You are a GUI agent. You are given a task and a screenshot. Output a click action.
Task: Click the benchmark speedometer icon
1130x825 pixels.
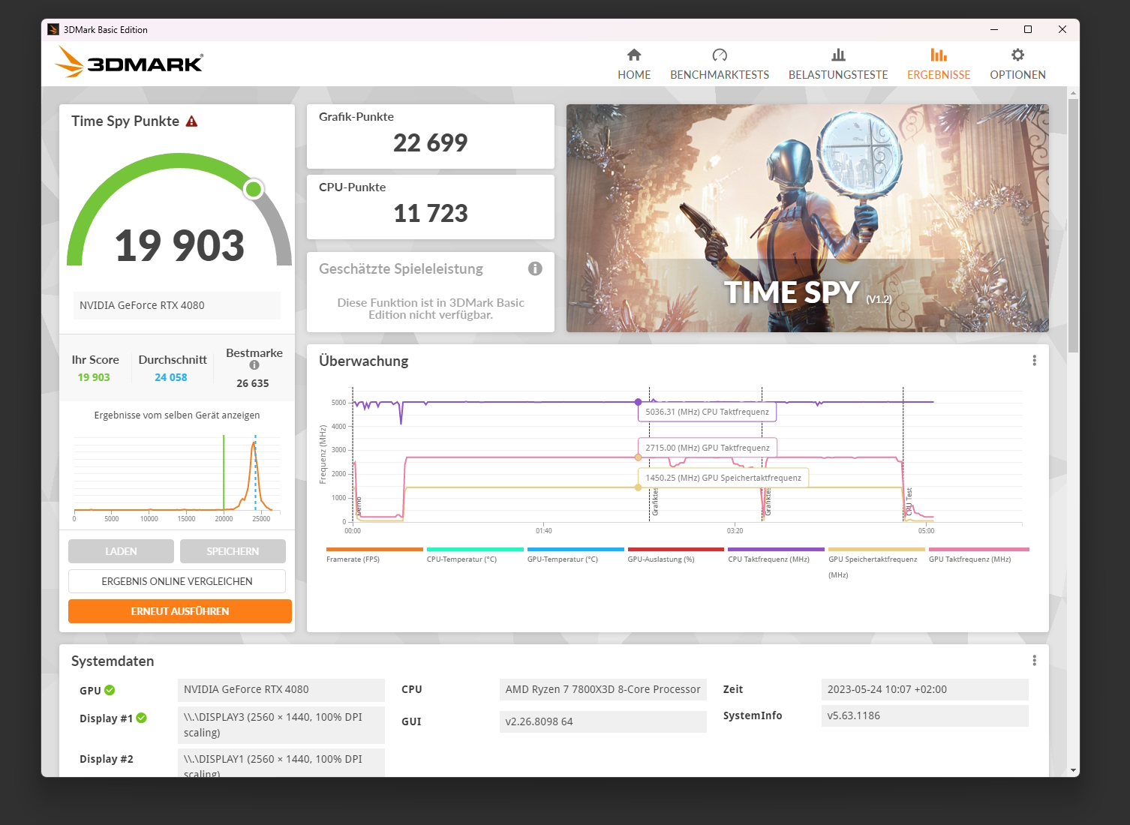(x=720, y=55)
